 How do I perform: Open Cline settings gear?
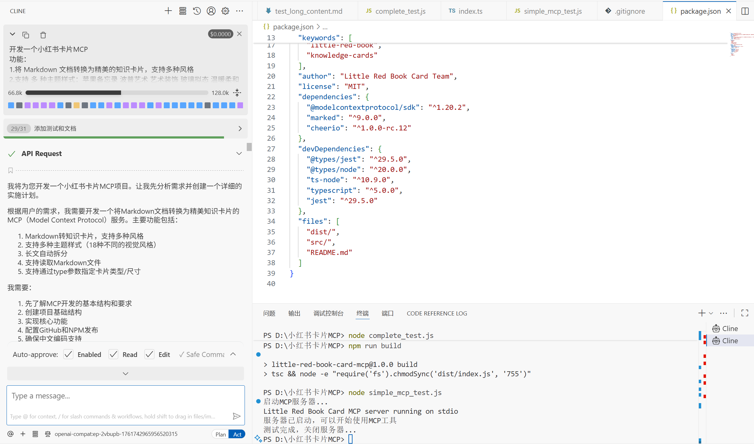[225, 11]
